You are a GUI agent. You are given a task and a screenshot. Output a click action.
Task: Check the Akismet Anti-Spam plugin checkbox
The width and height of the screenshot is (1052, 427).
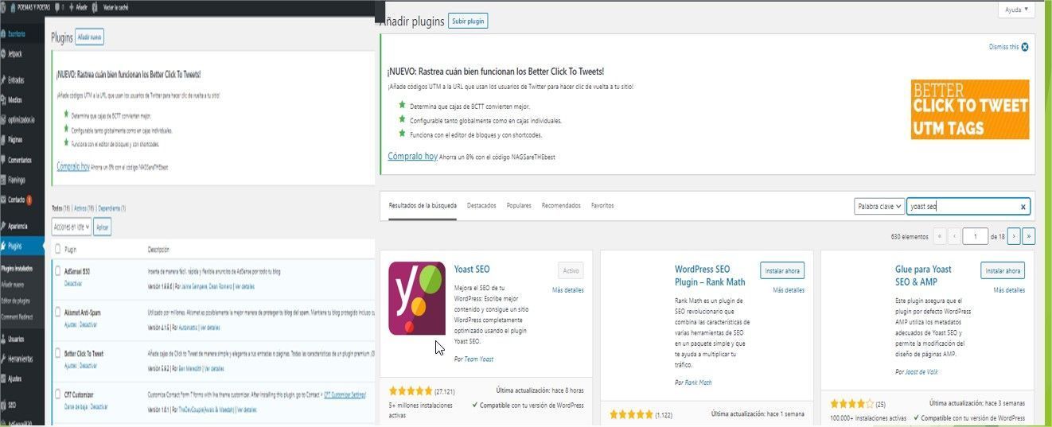click(x=57, y=312)
